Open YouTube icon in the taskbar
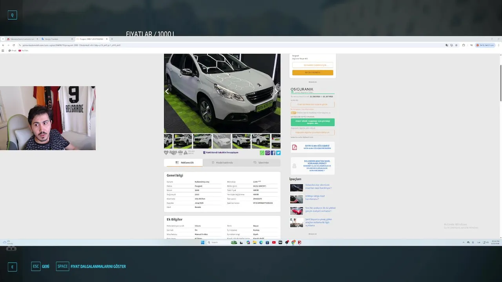 click(274, 242)
